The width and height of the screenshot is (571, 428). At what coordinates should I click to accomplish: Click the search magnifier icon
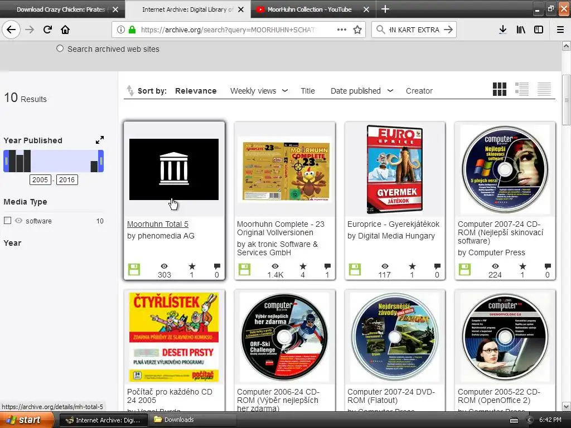380,30
